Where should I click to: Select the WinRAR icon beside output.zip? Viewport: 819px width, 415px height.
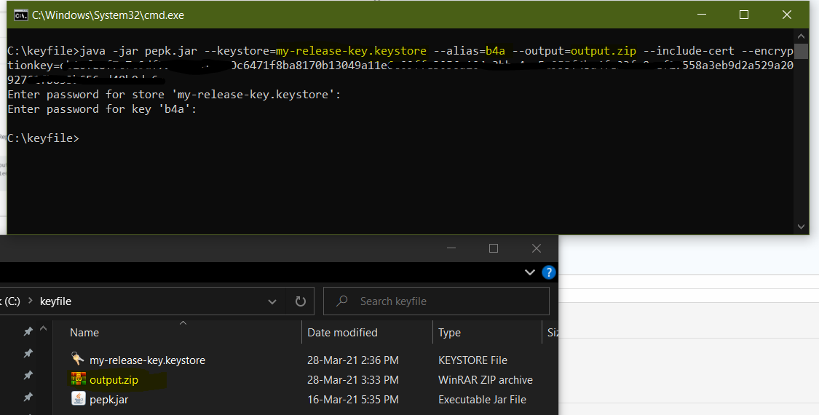tap(79, 379)
